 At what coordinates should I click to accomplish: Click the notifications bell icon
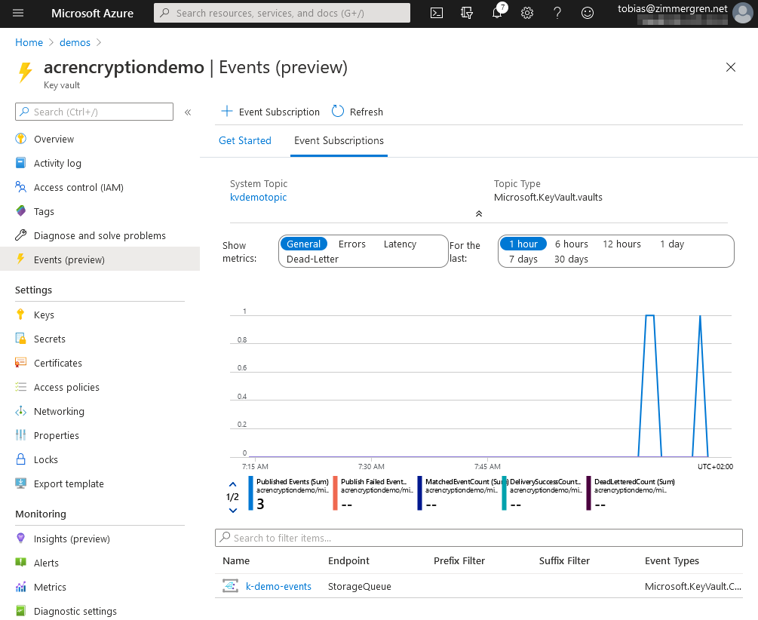click(x=496, y=13)
